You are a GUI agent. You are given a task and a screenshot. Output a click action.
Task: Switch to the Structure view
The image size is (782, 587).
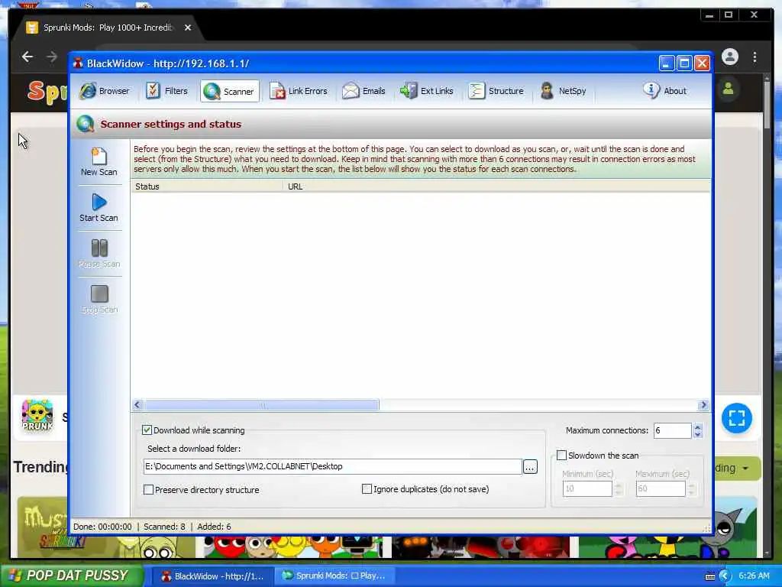496,91
